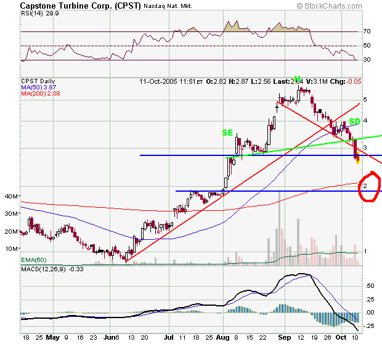
Task: Click the May label on the date axis
Action: pyautogui.click(x=53, y=337)
